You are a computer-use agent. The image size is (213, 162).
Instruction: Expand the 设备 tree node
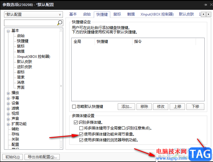(x=8, y=104)
